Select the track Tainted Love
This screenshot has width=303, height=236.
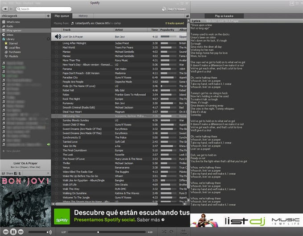coord(70,141)
